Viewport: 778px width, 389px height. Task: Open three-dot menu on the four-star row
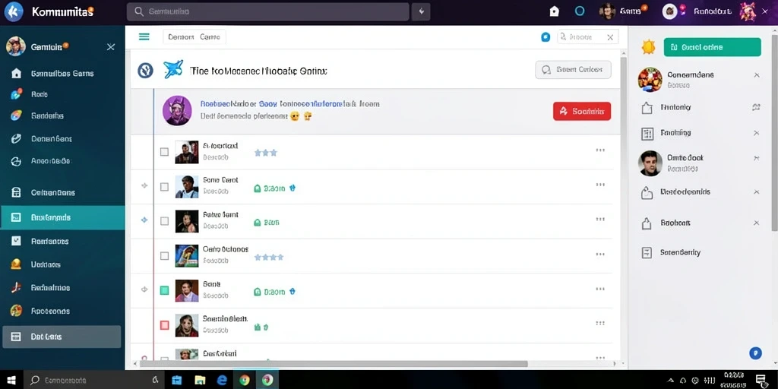600,254
